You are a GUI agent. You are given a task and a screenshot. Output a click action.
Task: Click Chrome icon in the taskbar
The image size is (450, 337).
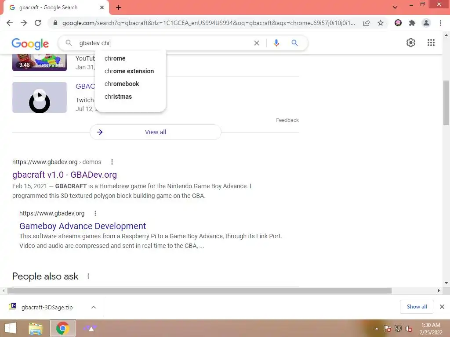[62, 328]
